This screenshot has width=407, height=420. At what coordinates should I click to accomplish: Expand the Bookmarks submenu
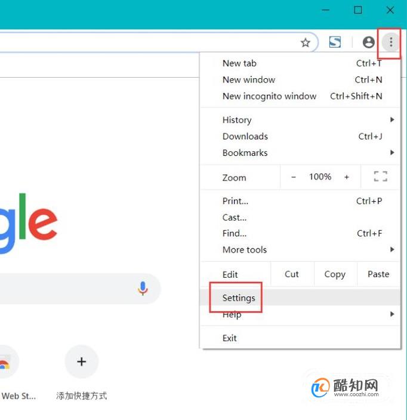(x=300, y=153)
